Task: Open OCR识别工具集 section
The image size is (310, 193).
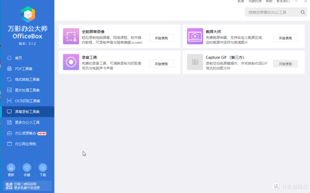Action: coord(28,101)
